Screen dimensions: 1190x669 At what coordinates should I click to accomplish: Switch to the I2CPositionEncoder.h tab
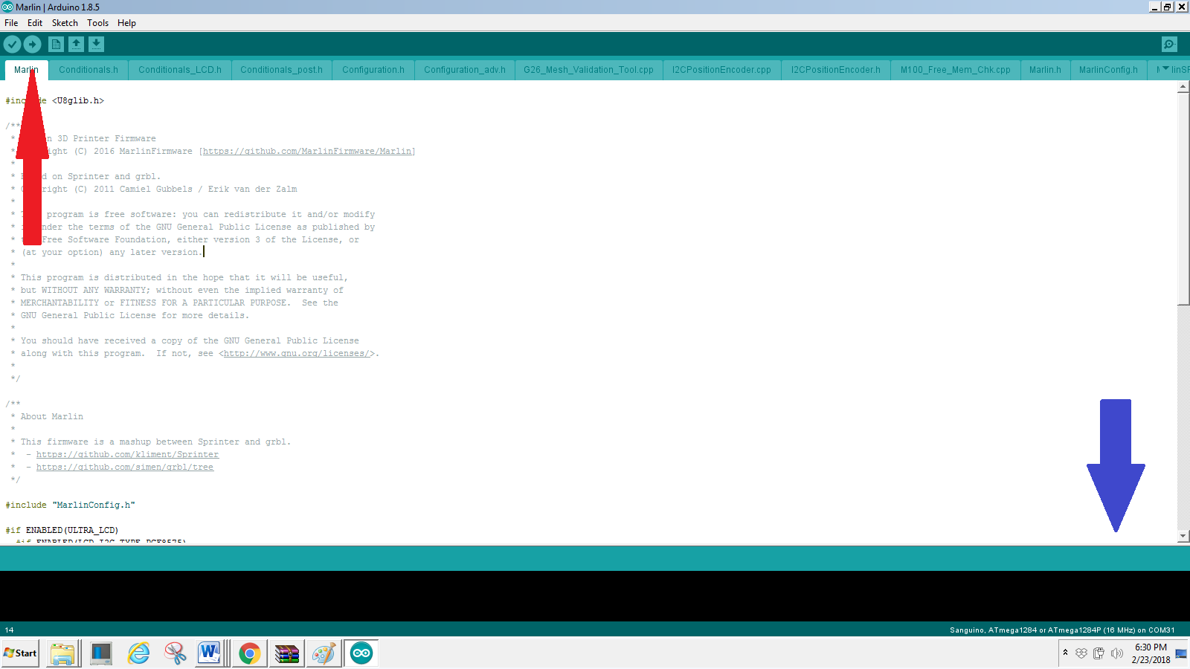pos(836,70)
